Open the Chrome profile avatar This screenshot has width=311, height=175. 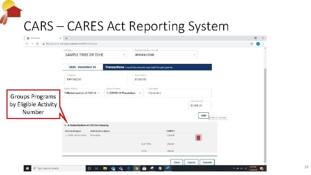258,44
